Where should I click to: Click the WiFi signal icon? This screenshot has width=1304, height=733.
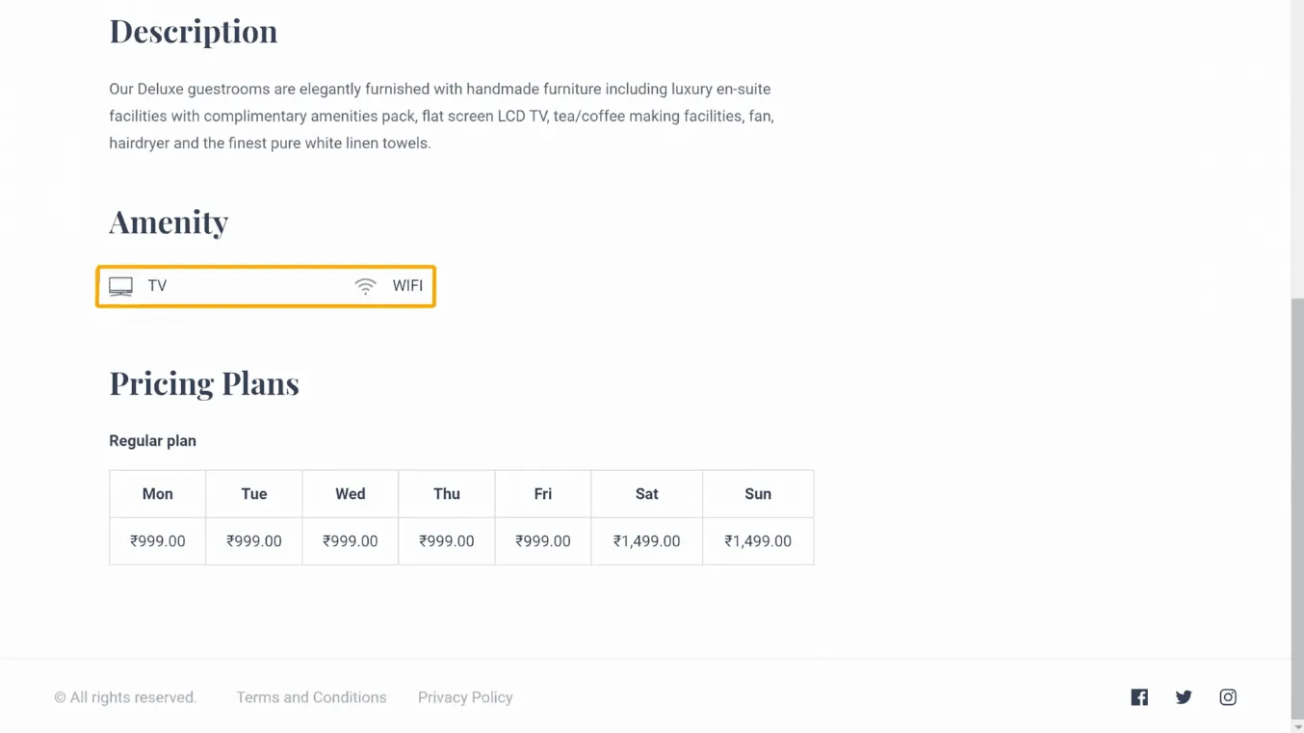tap(365, 286)
